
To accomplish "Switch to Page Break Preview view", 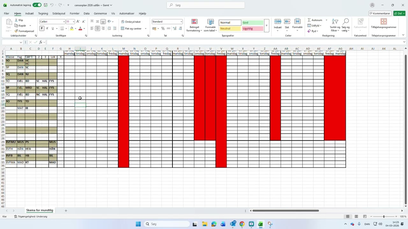I will (365, 217).
